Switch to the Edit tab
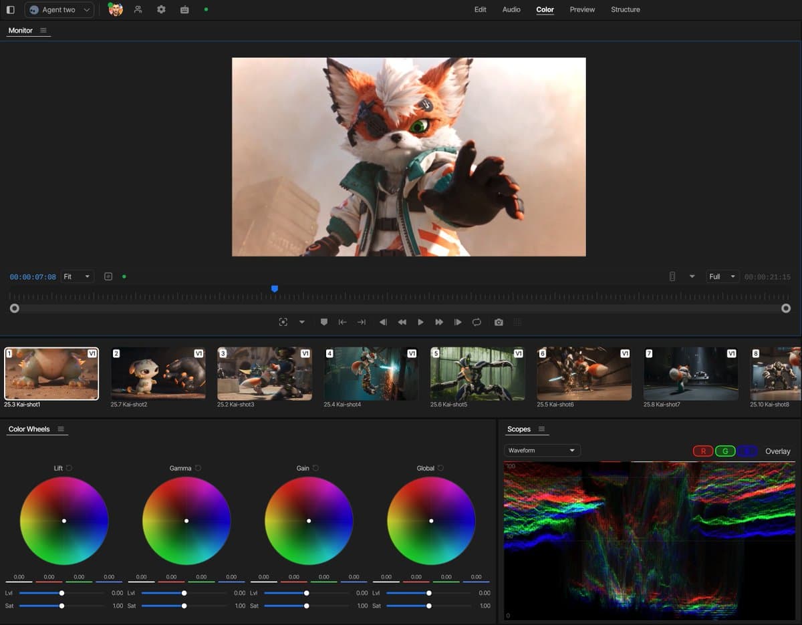The image size is (802, 625). (x=480, y=9)
